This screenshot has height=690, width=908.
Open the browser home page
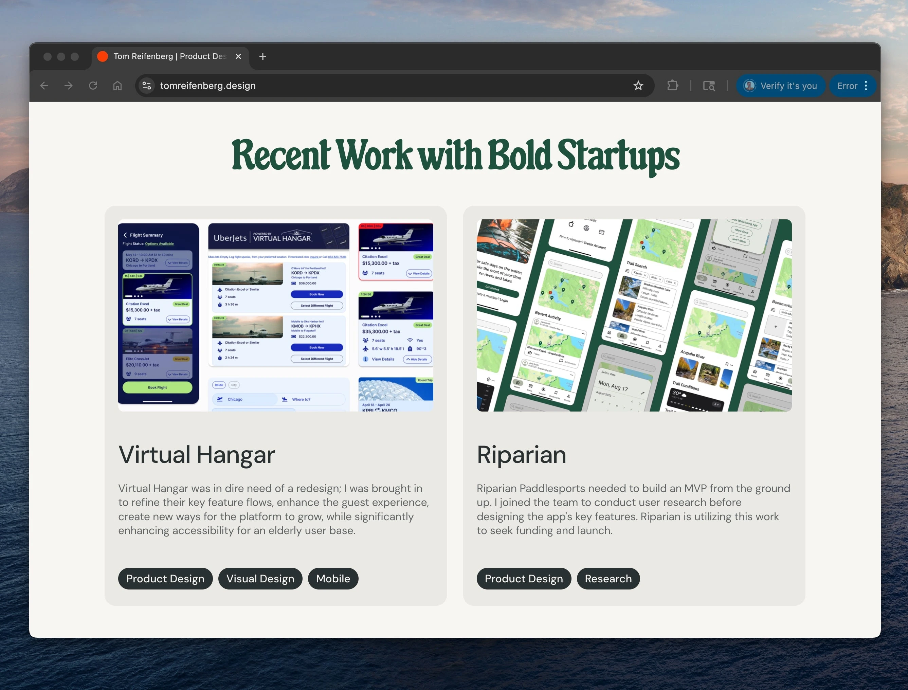[x=117, y=86]
